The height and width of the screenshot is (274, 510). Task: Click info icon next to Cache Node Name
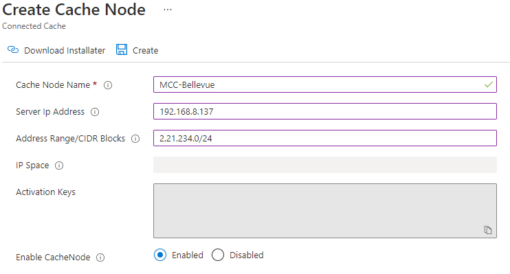pyautogui.click(x=108, y=85)
